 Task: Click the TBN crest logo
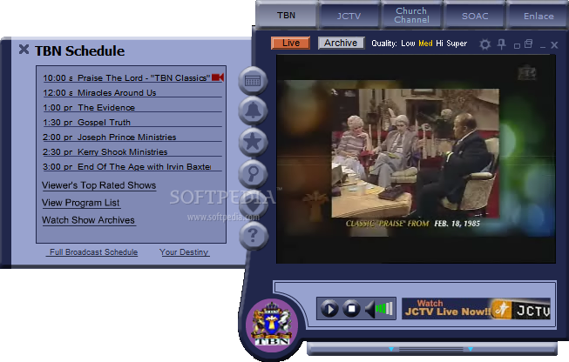tap(272, 325)
